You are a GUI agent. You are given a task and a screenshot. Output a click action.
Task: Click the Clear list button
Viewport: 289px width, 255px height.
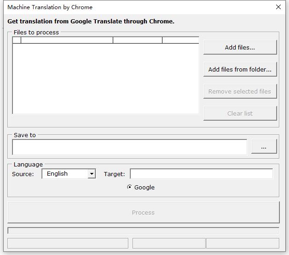(240, 113)
